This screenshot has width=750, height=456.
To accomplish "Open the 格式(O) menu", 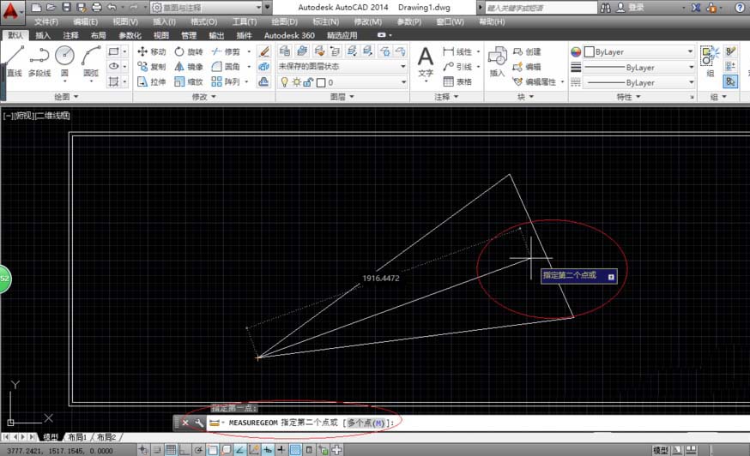I will (203, 21).
